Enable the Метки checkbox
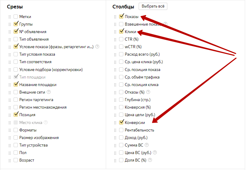The width and height of the screenshot is (246, 170). (x=16, y=17)
